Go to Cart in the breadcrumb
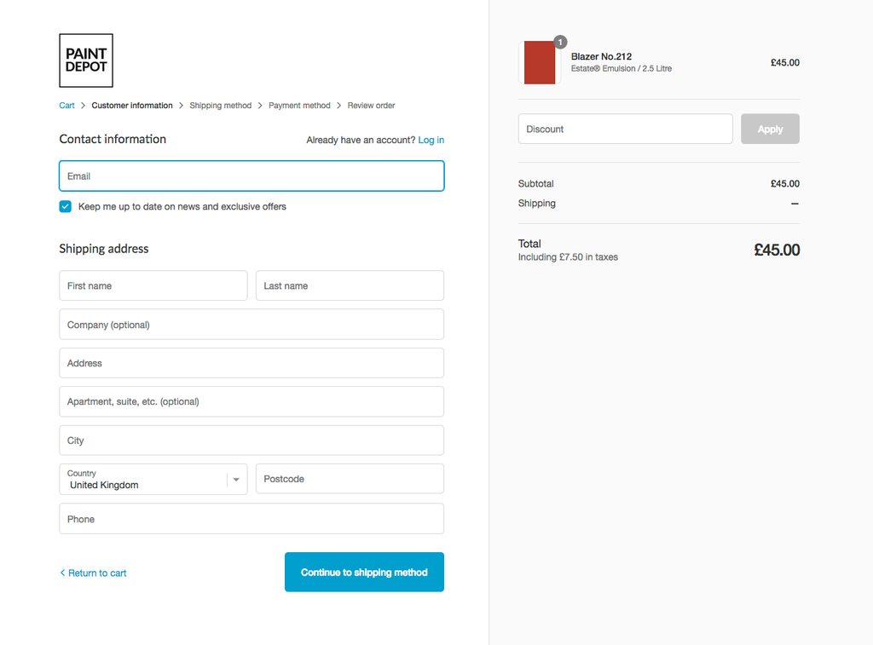Image resolution: width=873 pixels, height=645 pixels. pos(66,106)
